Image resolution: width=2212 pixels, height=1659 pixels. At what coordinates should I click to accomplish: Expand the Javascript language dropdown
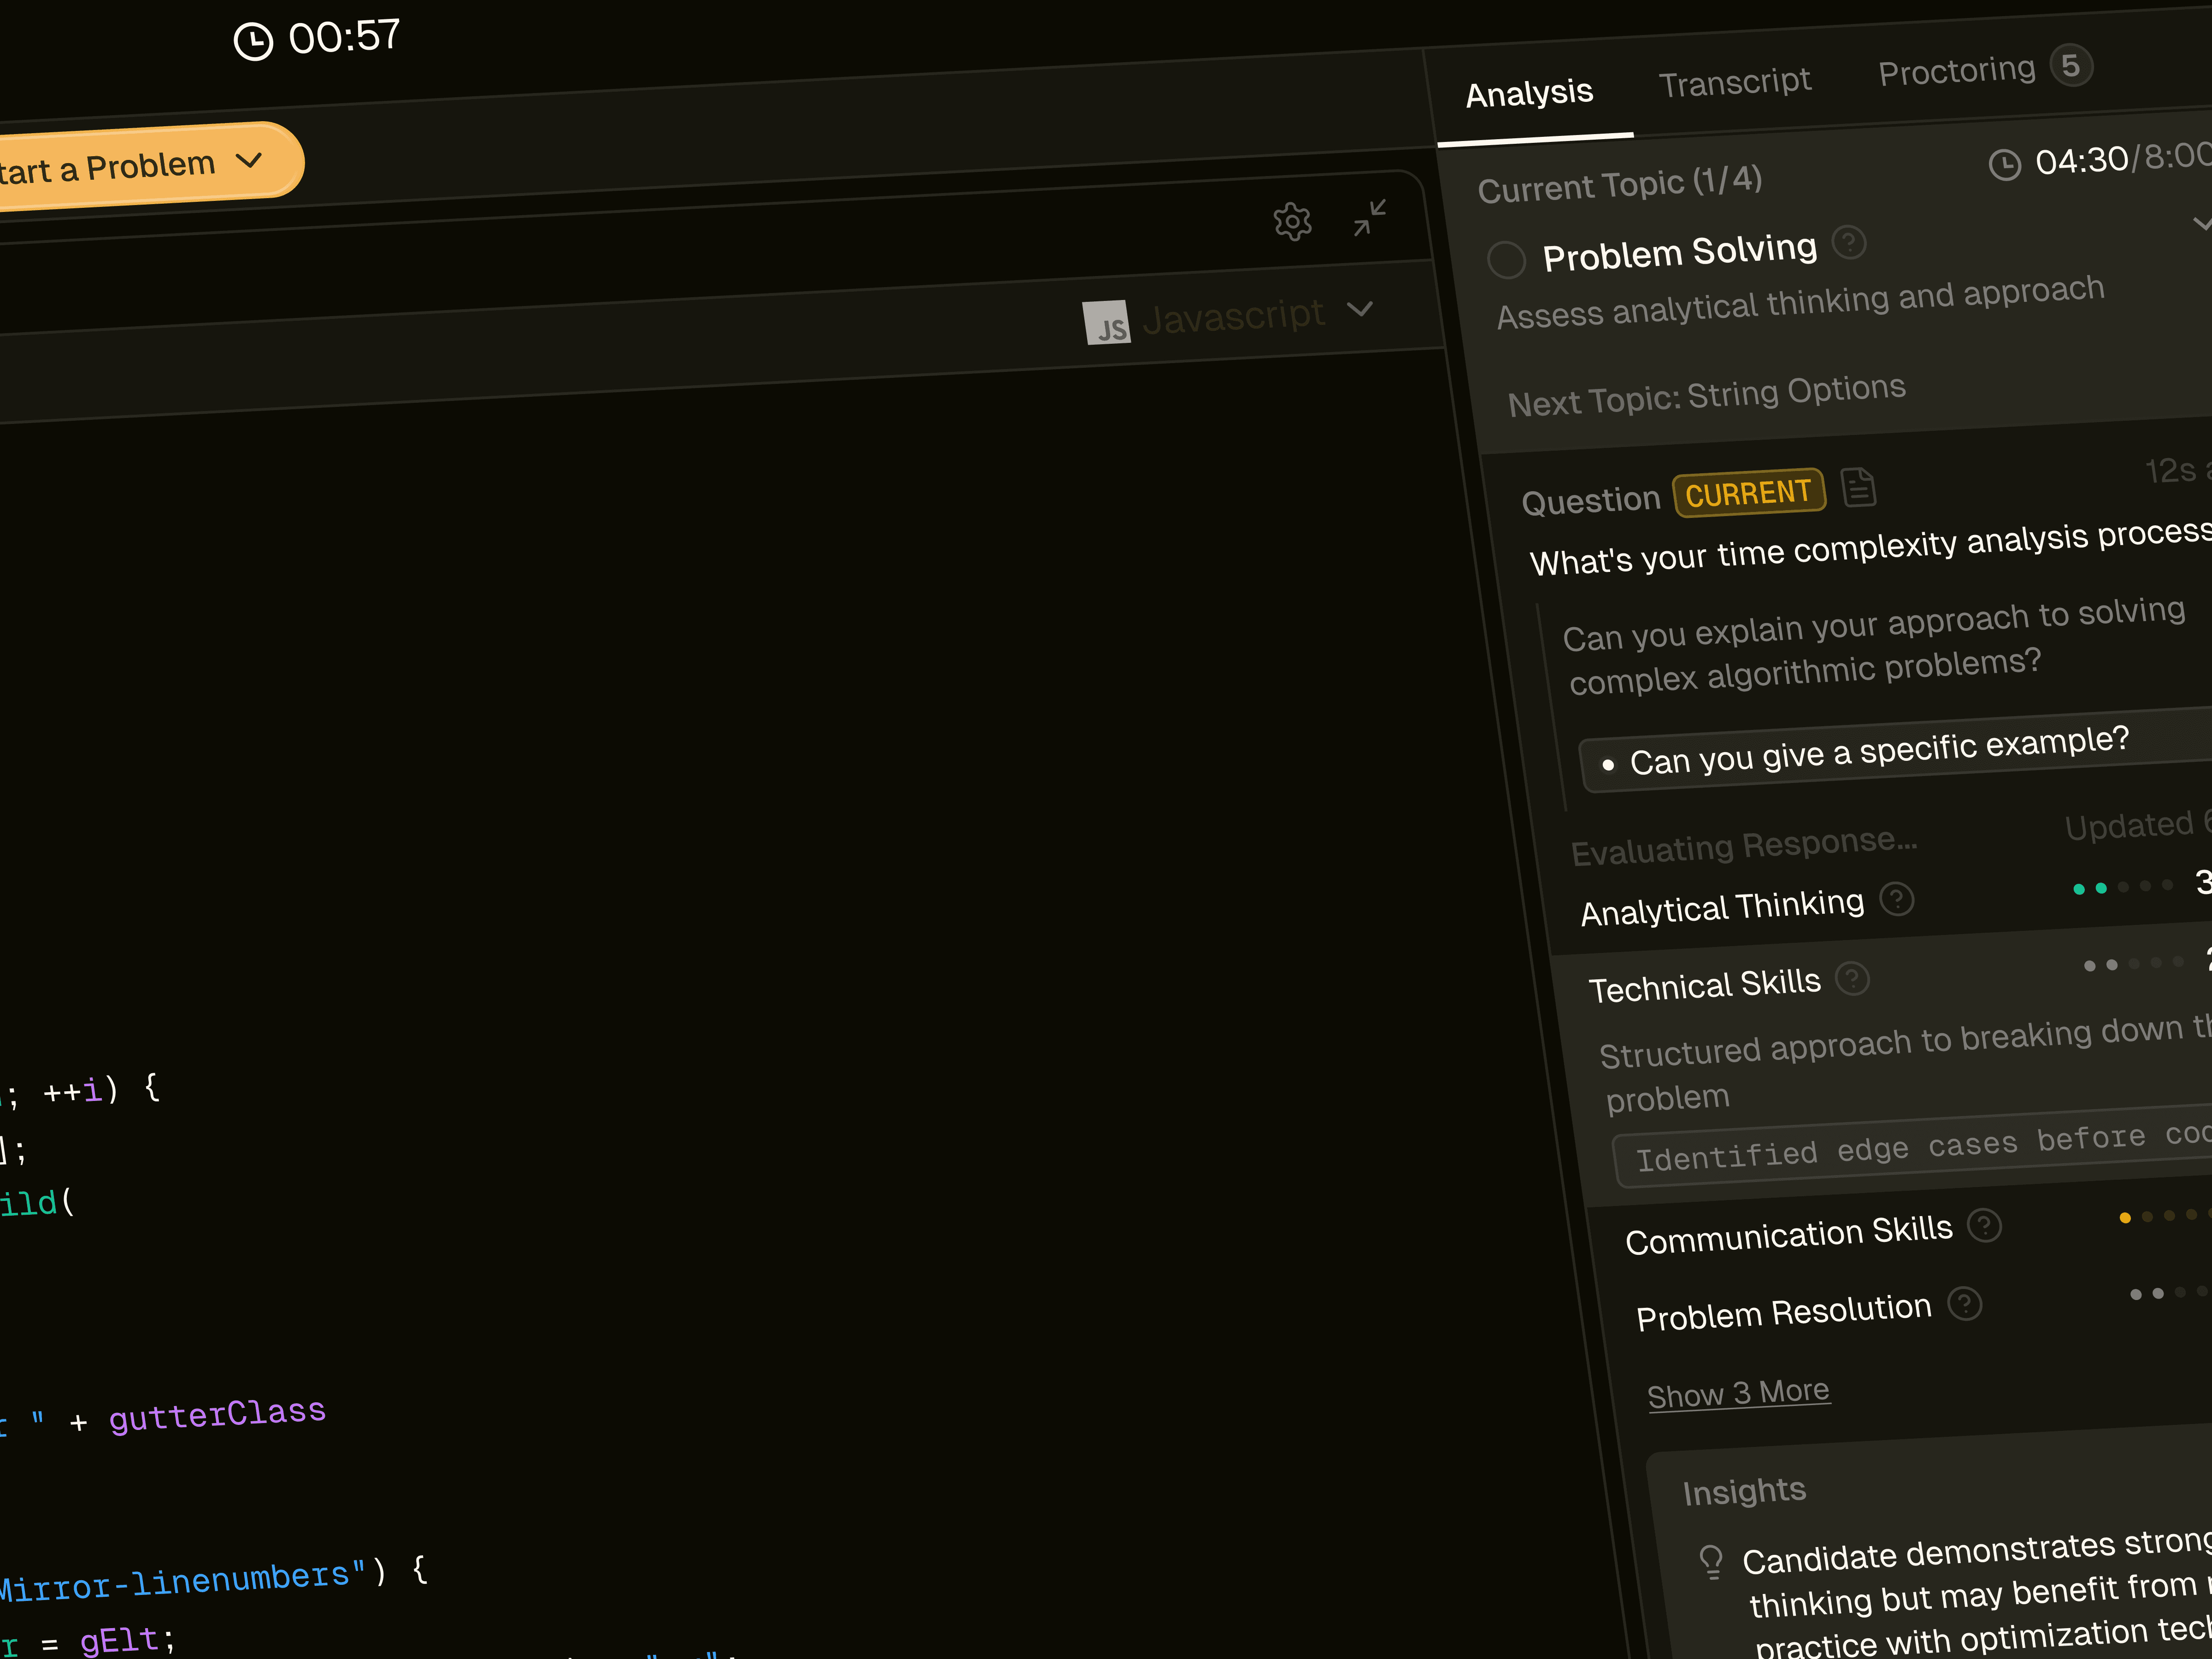pos(1359,309)
